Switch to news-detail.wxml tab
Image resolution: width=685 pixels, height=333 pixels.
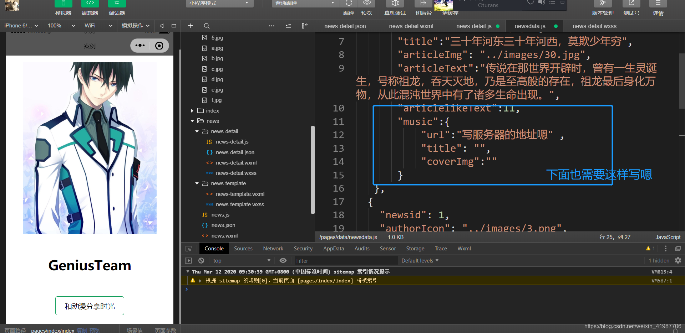point(411,26)
